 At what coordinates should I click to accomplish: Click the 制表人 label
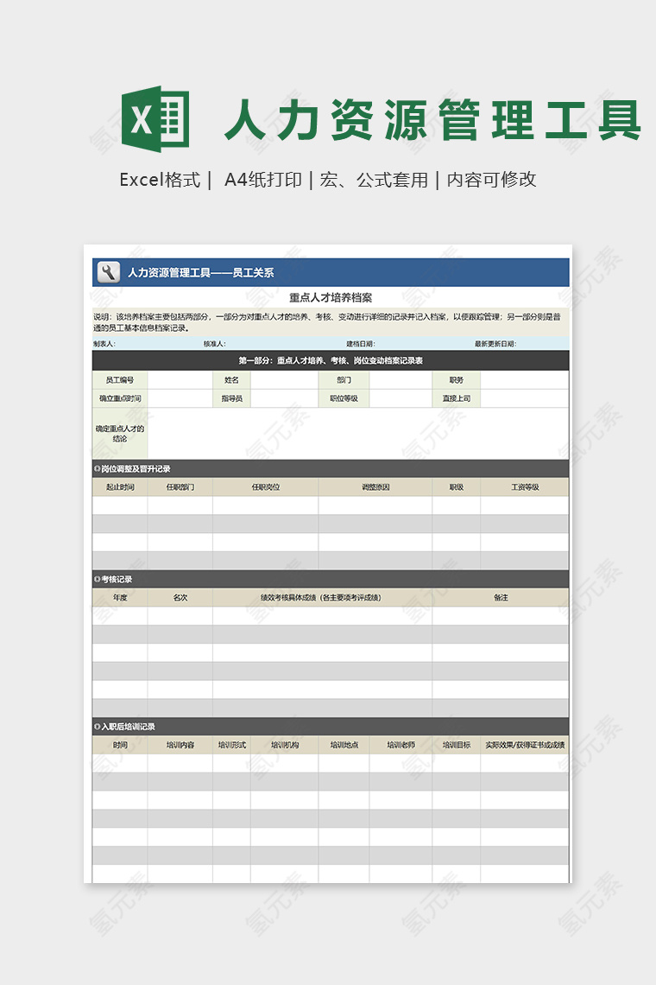click(x=104, y=344)
